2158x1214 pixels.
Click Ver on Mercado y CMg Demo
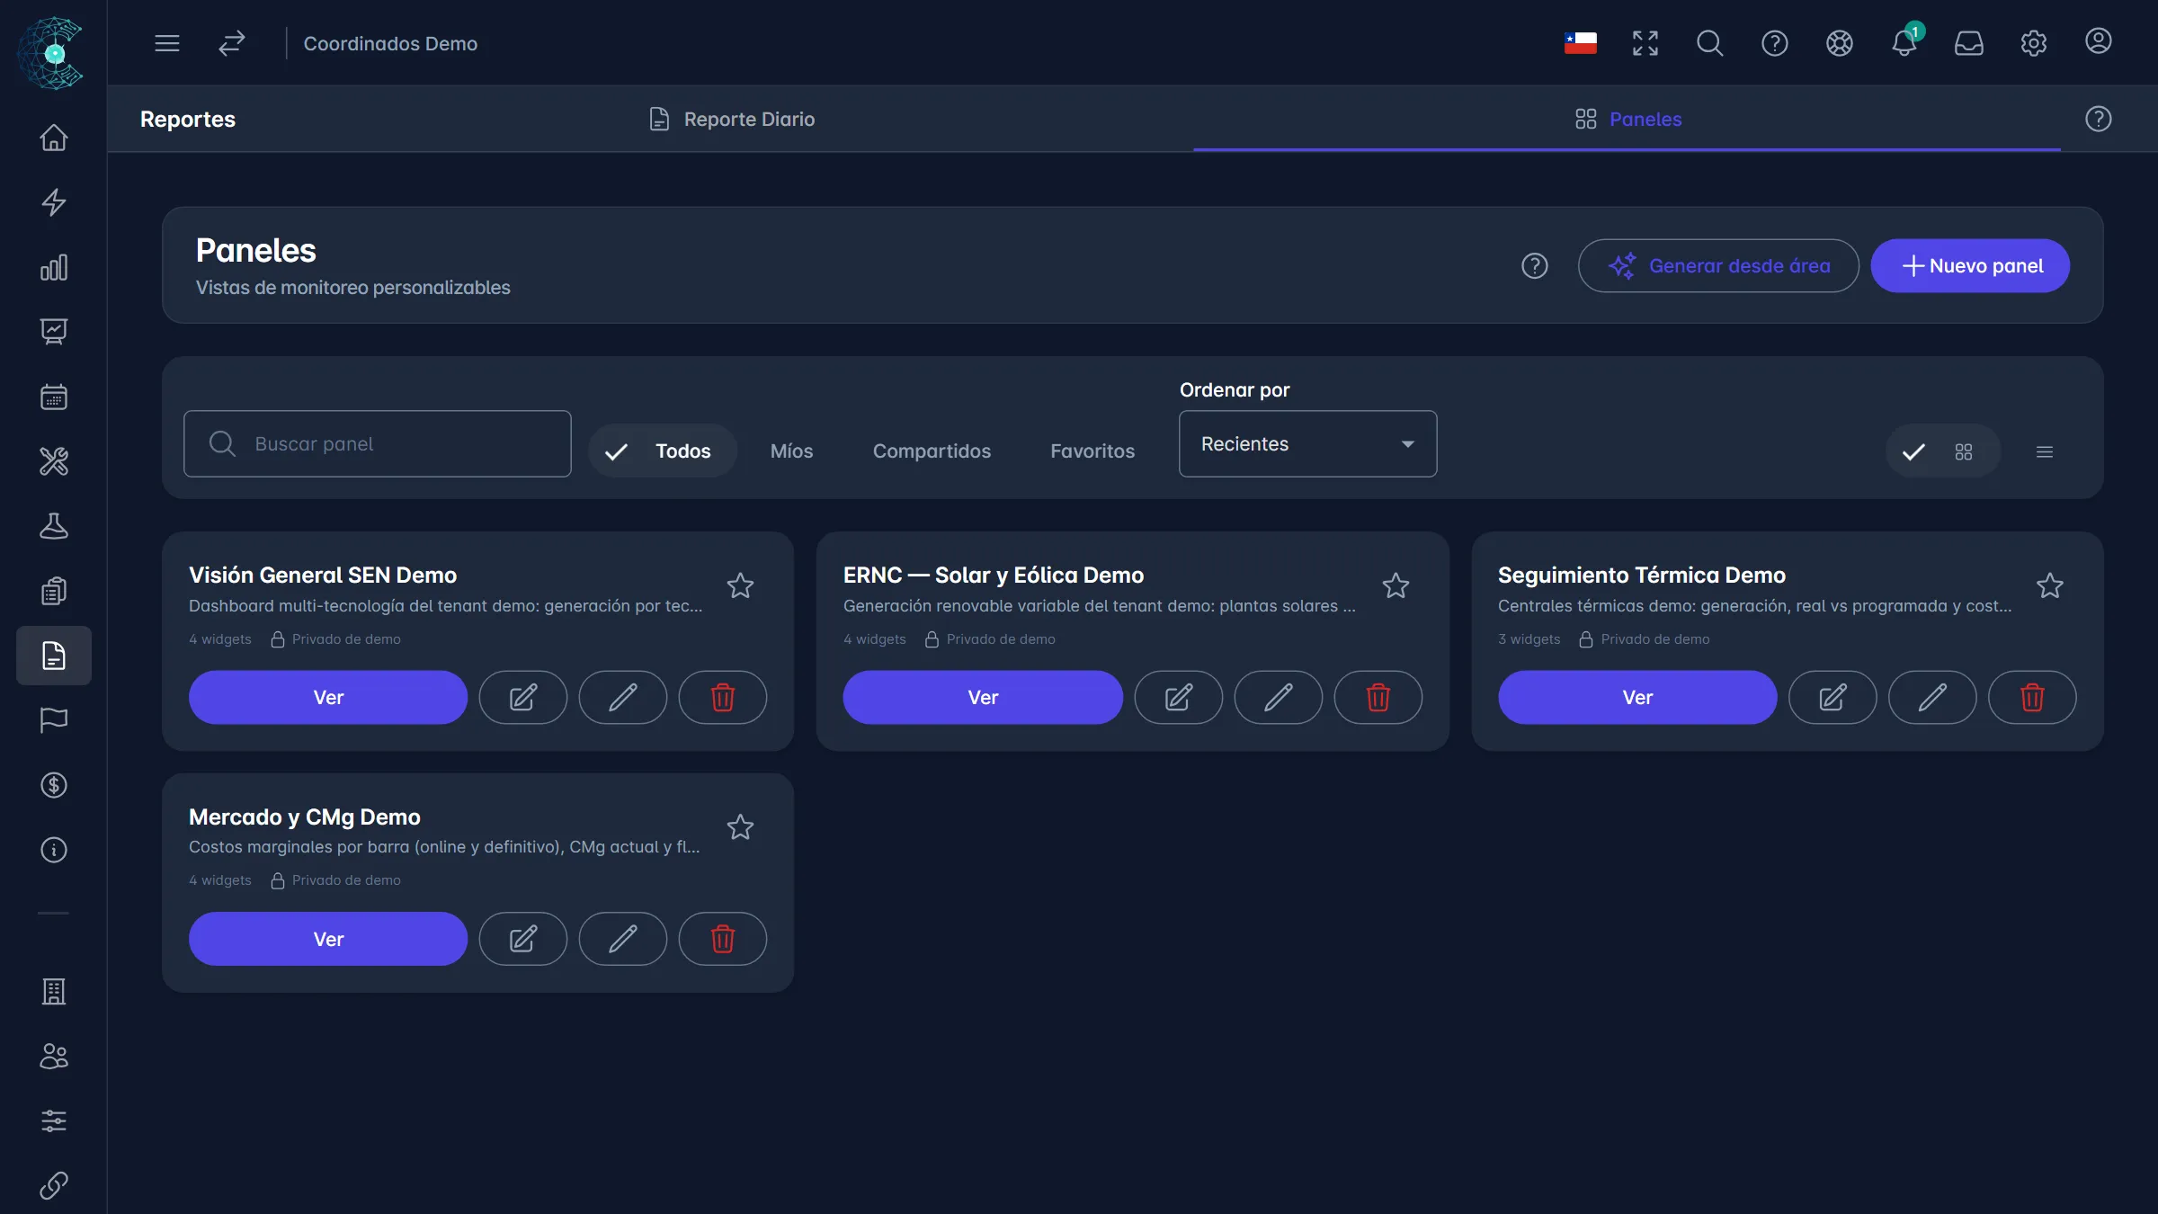click(x=328, y=940)
